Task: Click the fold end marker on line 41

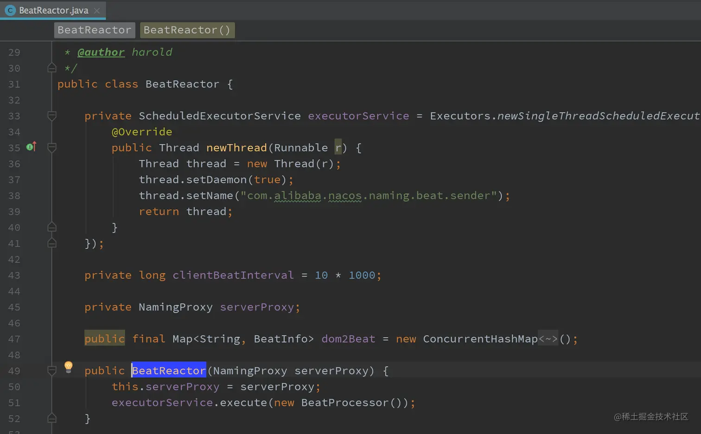Action: tap(52, 243)
